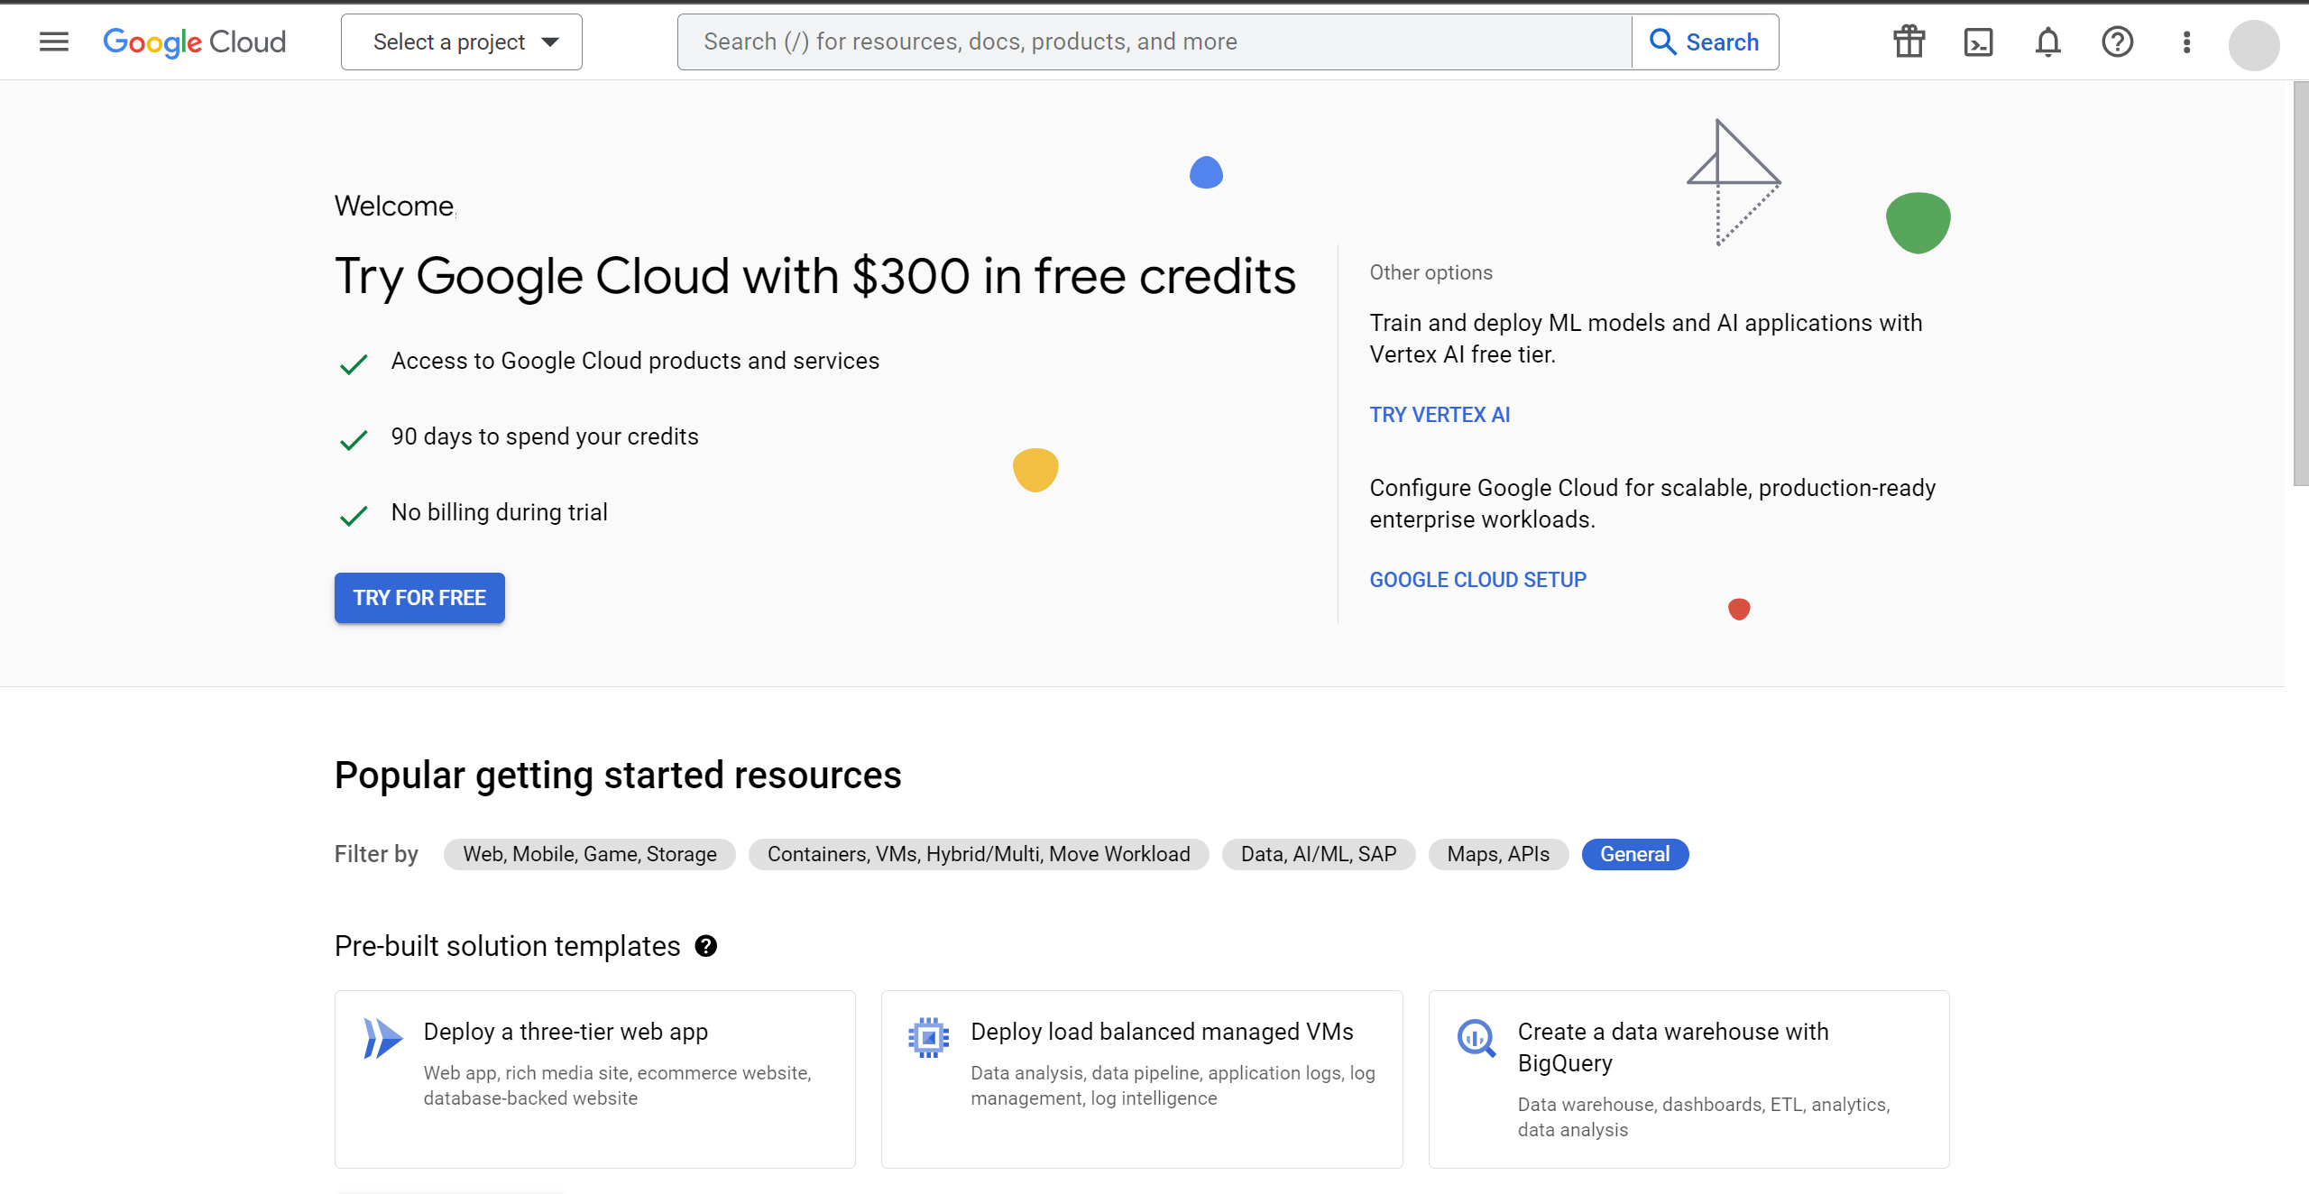Click the search input field
Image resolution: width=2309 pixels, height=1194 pixels.
click(x=1153, y=41)
